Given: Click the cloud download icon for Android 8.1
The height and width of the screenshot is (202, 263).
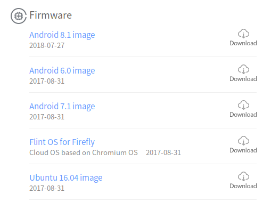Looking at the screenshot, I should coord(243,34).
